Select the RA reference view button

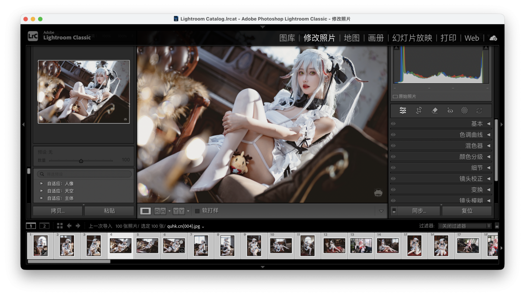pos(160,211)
